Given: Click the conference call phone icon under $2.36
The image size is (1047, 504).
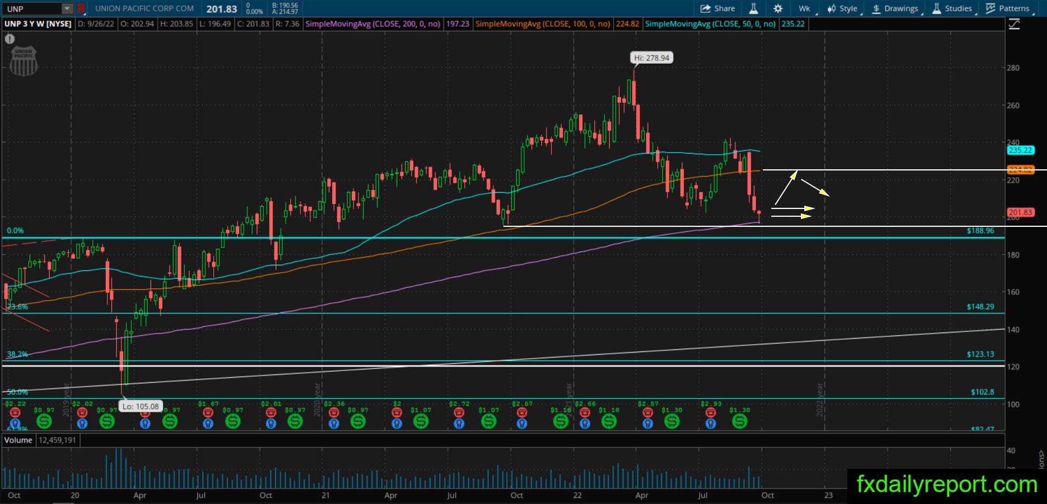Looking at the screenshot, I should pyautogui.click(x=334, y=412).
